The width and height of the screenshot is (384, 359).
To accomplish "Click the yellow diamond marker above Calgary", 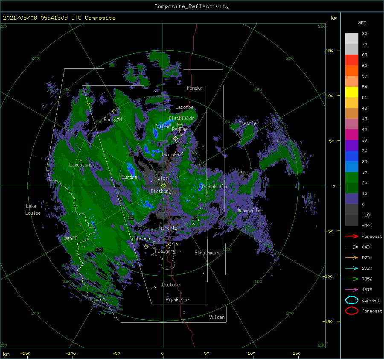I will click(169, 246).
